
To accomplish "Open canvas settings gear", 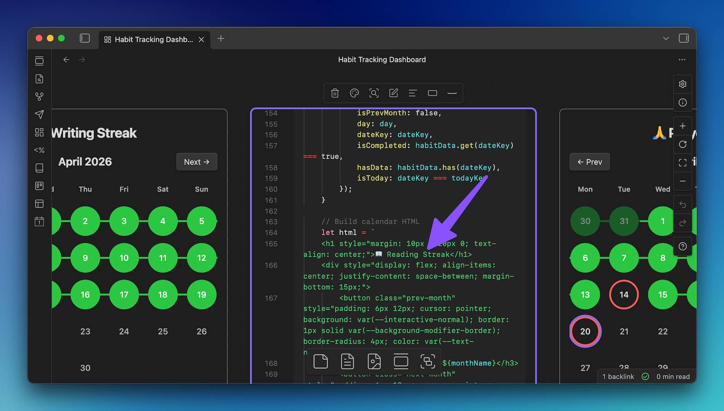I will pos(683,84).
